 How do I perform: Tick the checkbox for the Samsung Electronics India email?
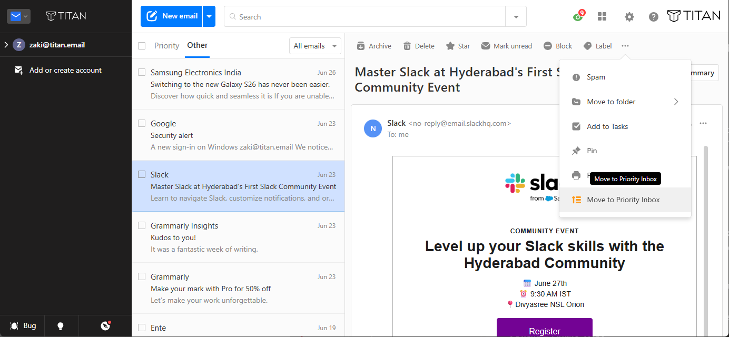(x=142, y=72)
